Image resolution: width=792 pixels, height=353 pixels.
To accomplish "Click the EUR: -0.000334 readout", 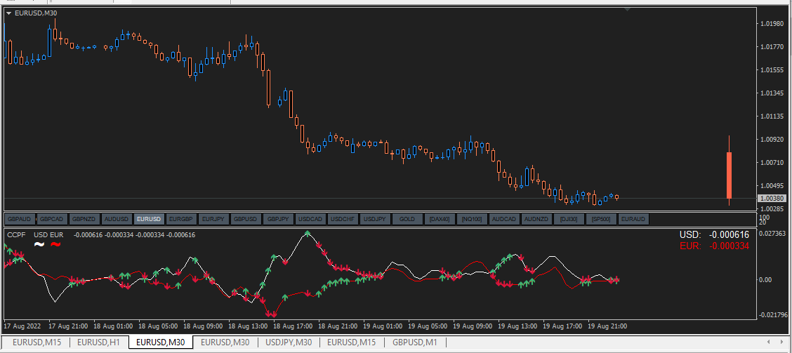I will coord(714,246).
